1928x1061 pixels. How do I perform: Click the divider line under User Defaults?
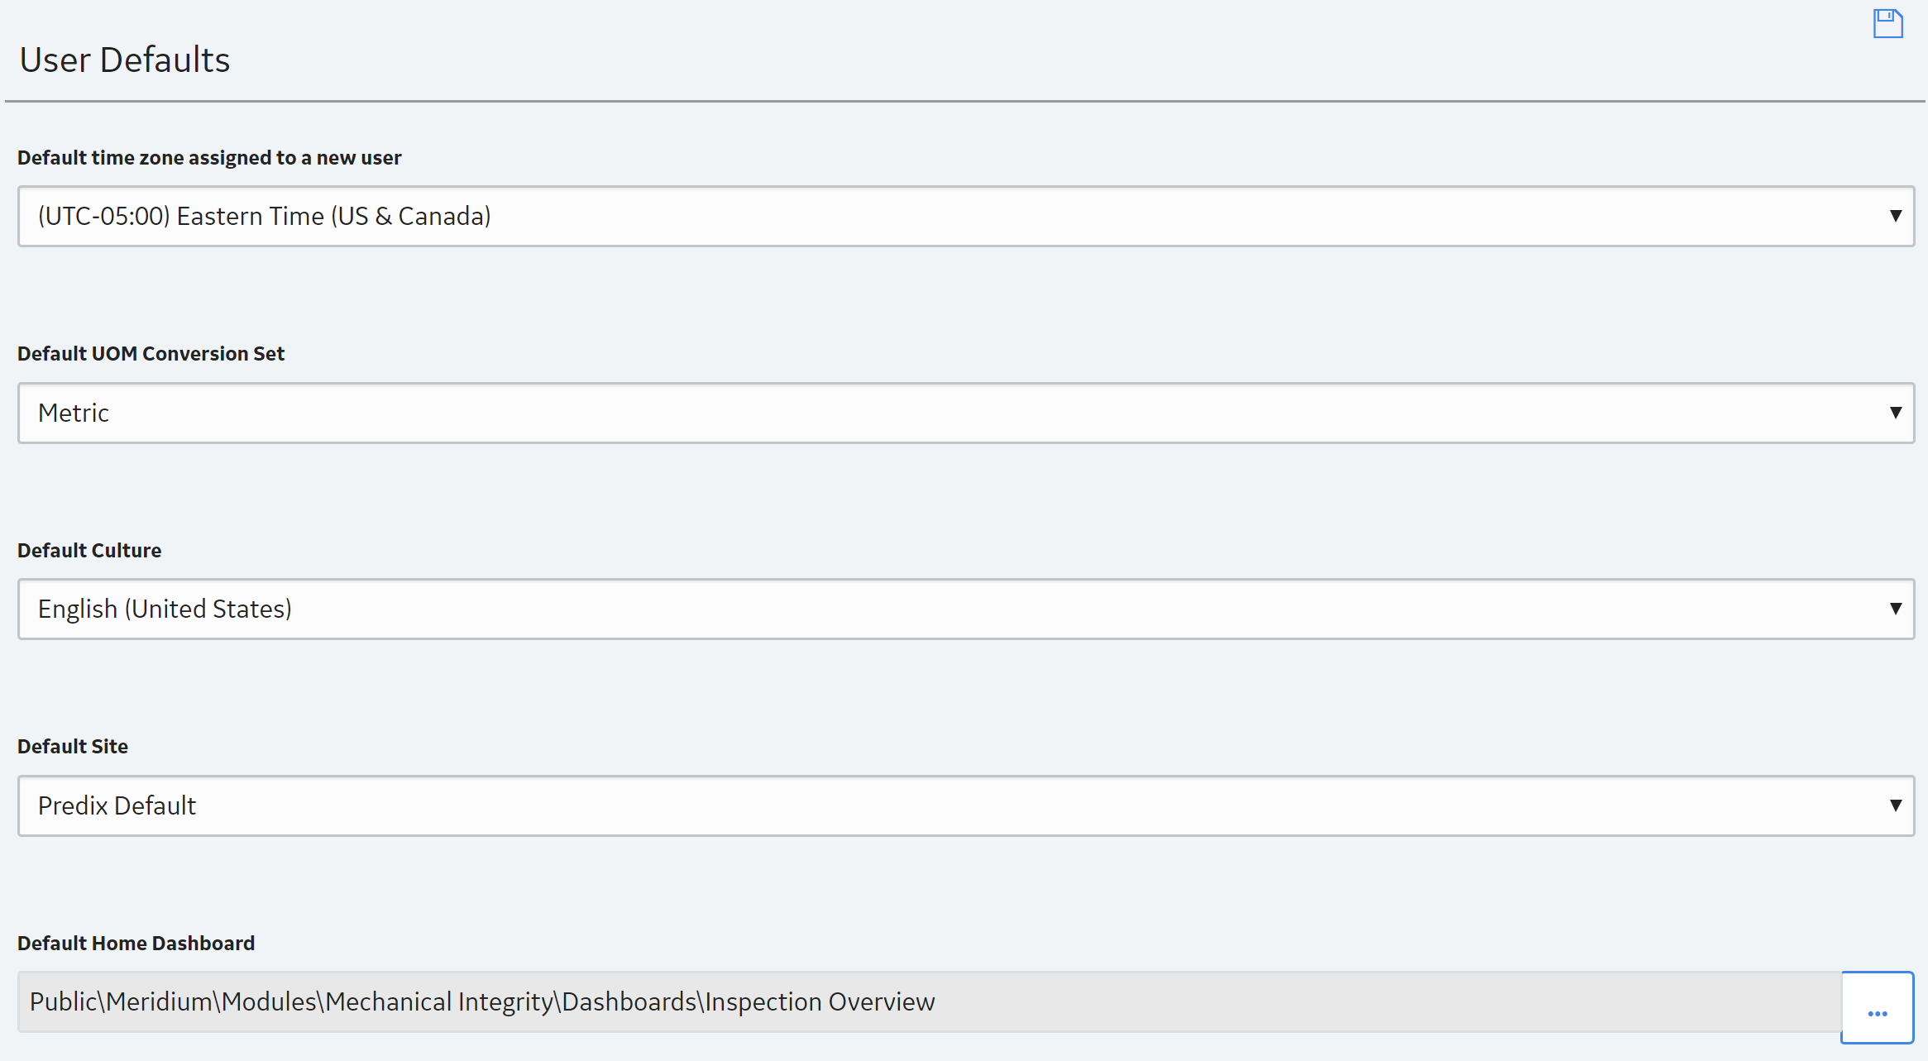pyautogui.click(x=964, y=101)
